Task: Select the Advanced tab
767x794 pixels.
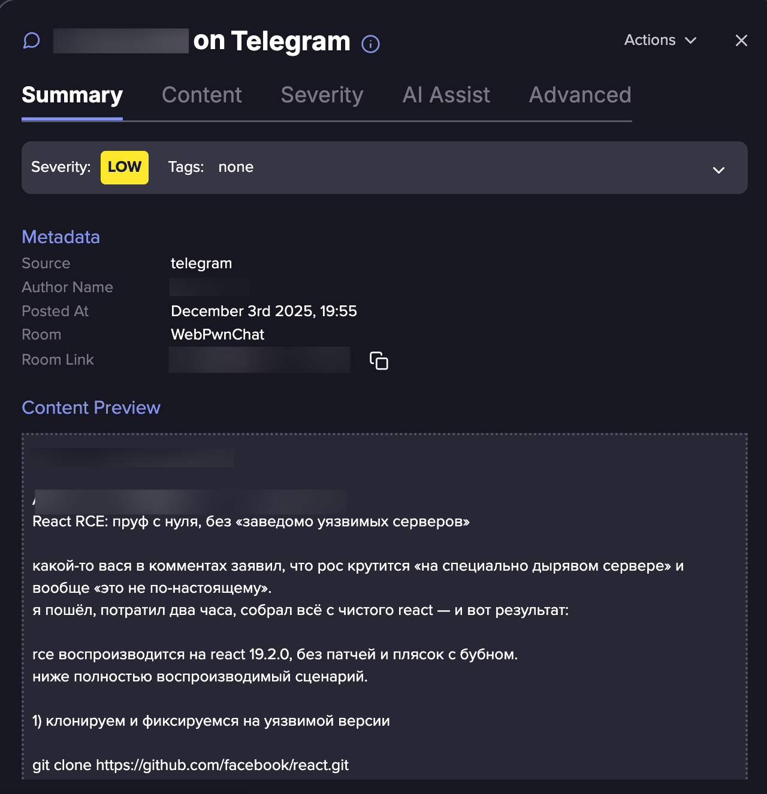Action: [x=579, y=95]
